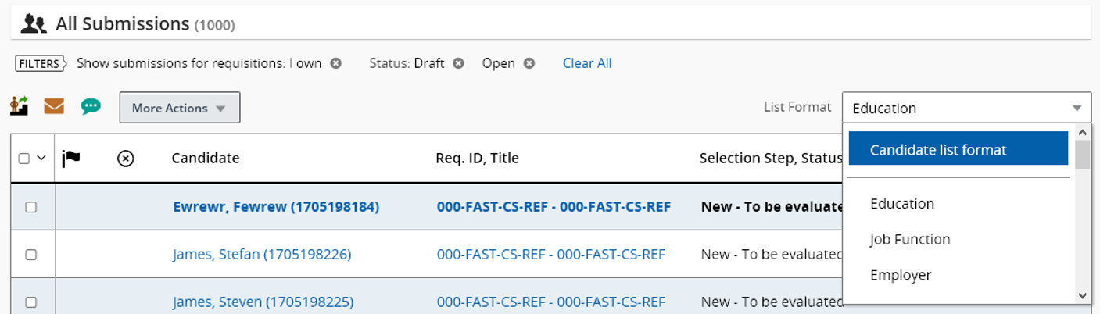The height and width of the screenshot is (314, 1100).
Task: Remove the Status: Draft filter
Action: click(458, 63)
